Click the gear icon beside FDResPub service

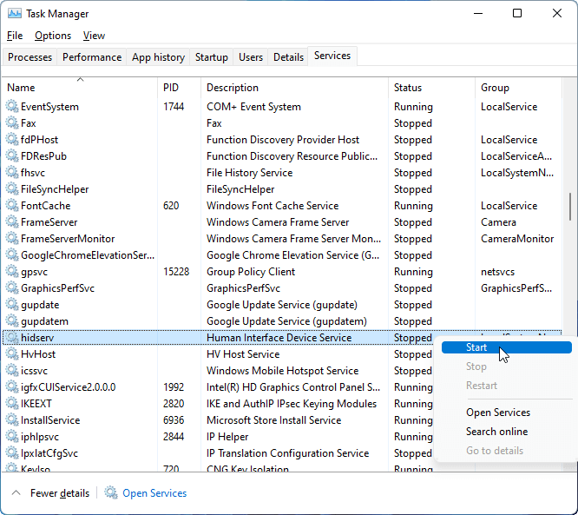coord(12,156)
